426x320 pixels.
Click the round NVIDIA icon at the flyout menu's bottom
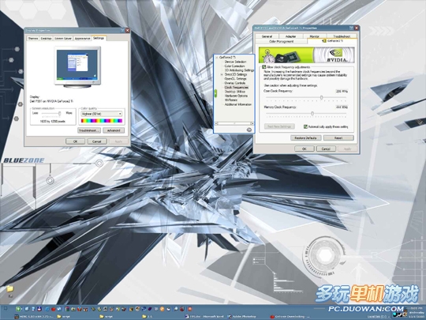point(248,130)
